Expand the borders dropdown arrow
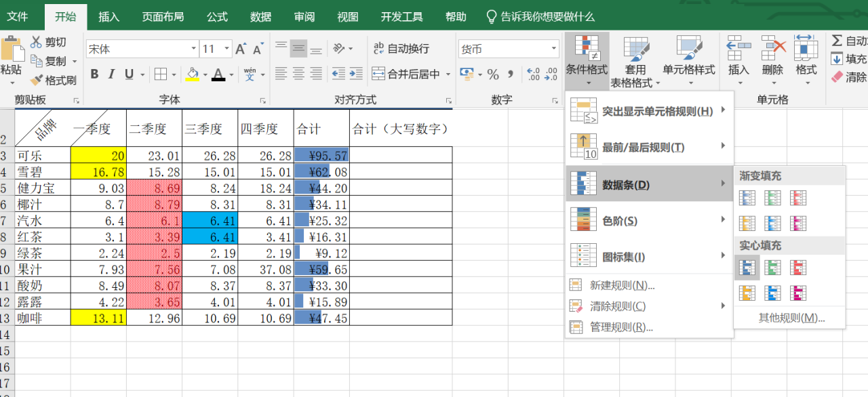Image resolution: width=868 pixels, height=397 pixels. [x=174, y=75]
